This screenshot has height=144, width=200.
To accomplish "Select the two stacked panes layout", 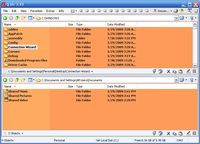I will tap(105, 11).
